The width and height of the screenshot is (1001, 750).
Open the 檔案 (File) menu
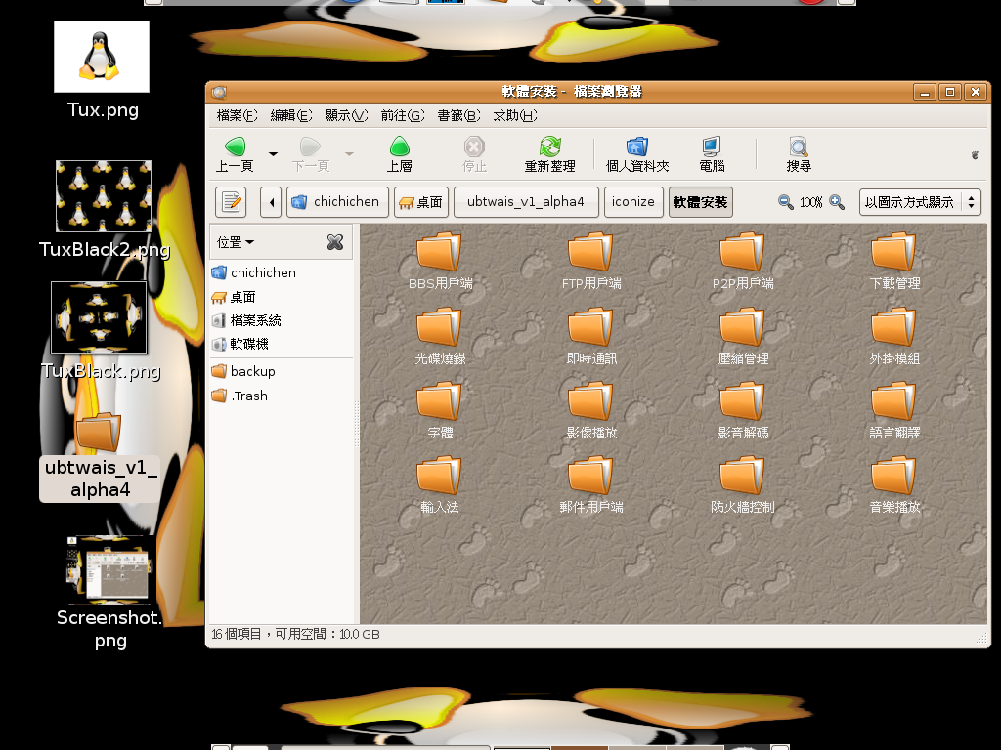pos(237,115)
